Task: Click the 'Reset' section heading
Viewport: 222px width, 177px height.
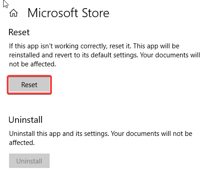Action: (x=19, y=32)
